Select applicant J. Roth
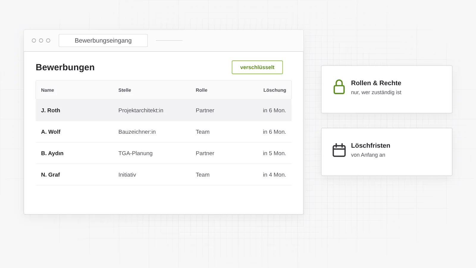The width and height of the screenshot is (476, 268). tap(51, 110)
